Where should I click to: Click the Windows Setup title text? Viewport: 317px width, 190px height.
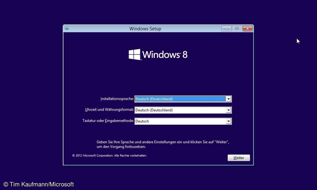pyautogui.click(x=145, y=29)
